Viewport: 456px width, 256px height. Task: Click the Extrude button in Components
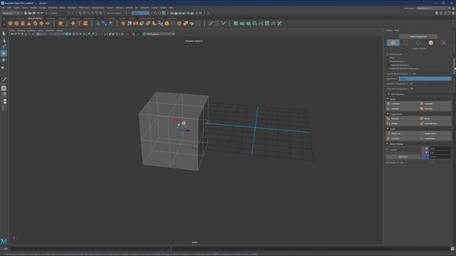coord(403,119)
